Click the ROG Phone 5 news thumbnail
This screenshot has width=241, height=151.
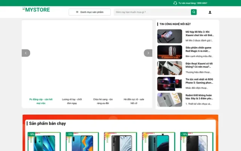coord(169,84)
